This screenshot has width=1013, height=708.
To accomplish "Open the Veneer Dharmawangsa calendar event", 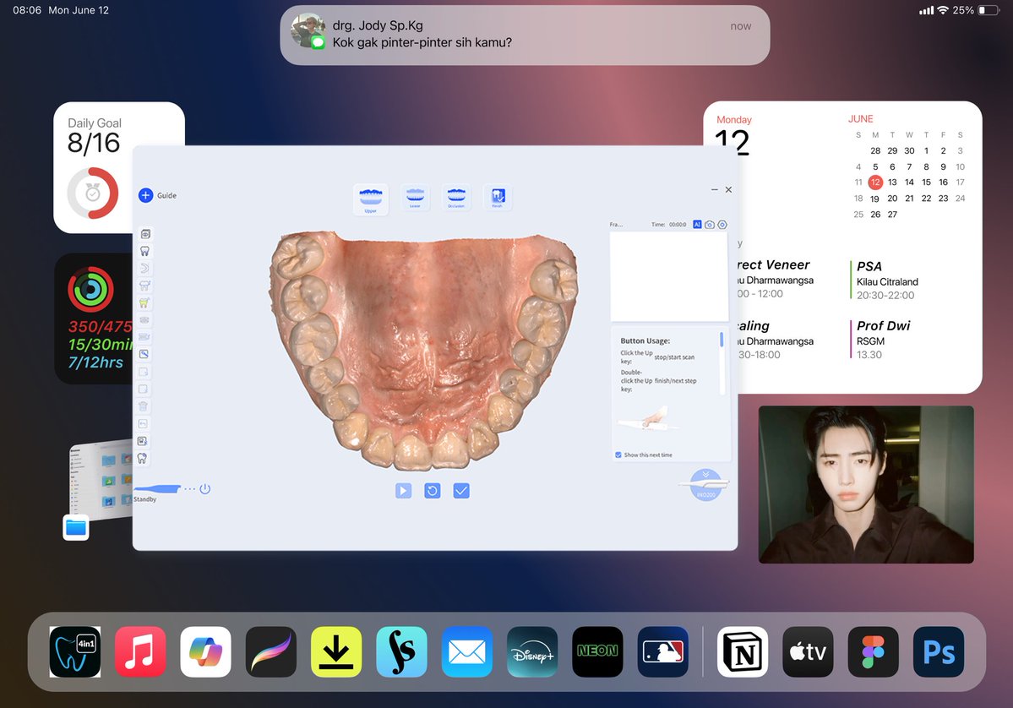I will tap(776, 279).
